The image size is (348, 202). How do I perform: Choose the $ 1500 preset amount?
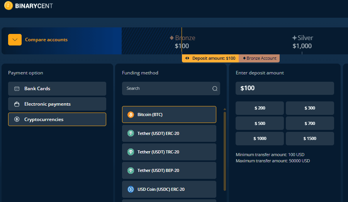310,138
